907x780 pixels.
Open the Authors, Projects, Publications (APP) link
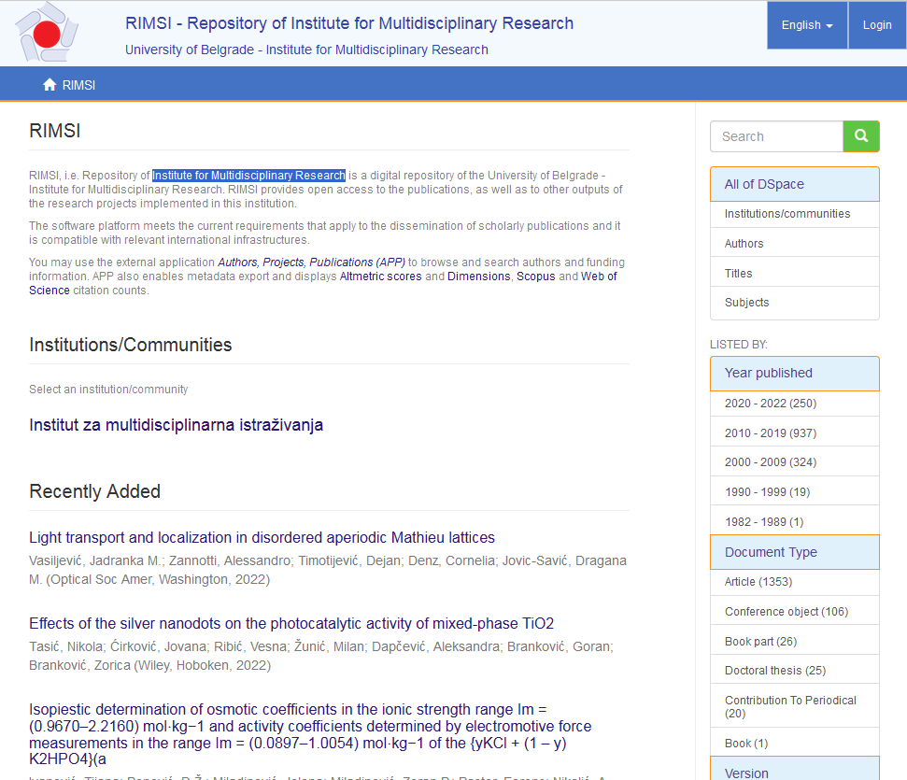click(x=311, y=262)
